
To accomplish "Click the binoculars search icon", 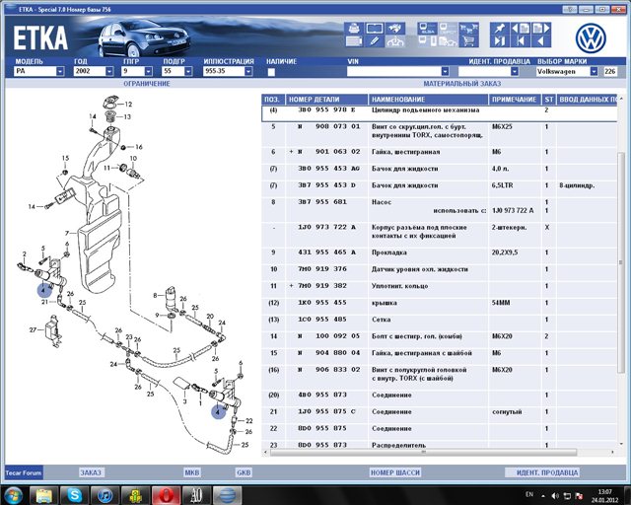I will [x=395, y=29].
